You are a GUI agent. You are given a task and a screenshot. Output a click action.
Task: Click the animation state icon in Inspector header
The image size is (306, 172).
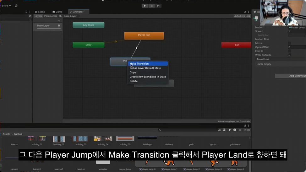(x=256, y=19)
